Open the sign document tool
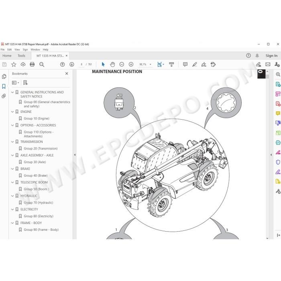This screenshot has height=281, width=281. click(x=204, y=64)
